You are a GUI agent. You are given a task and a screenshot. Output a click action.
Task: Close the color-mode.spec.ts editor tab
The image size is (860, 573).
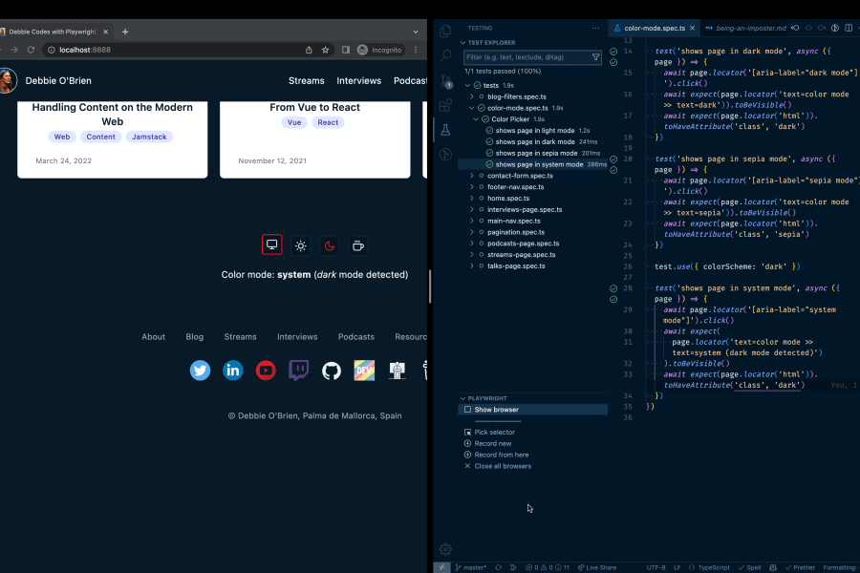click(x=692, y=28)
